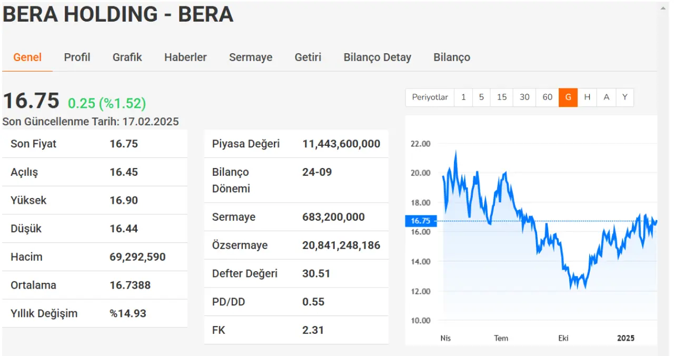Click the Yıllık Değişim value %14.93
The image size is (674, 356).
click(x=128, y=314)
